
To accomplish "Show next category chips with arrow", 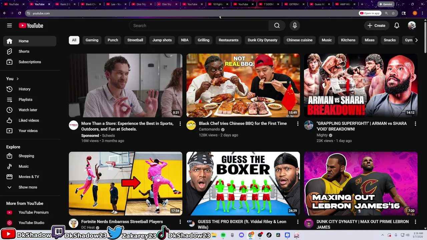I will 416,40.
